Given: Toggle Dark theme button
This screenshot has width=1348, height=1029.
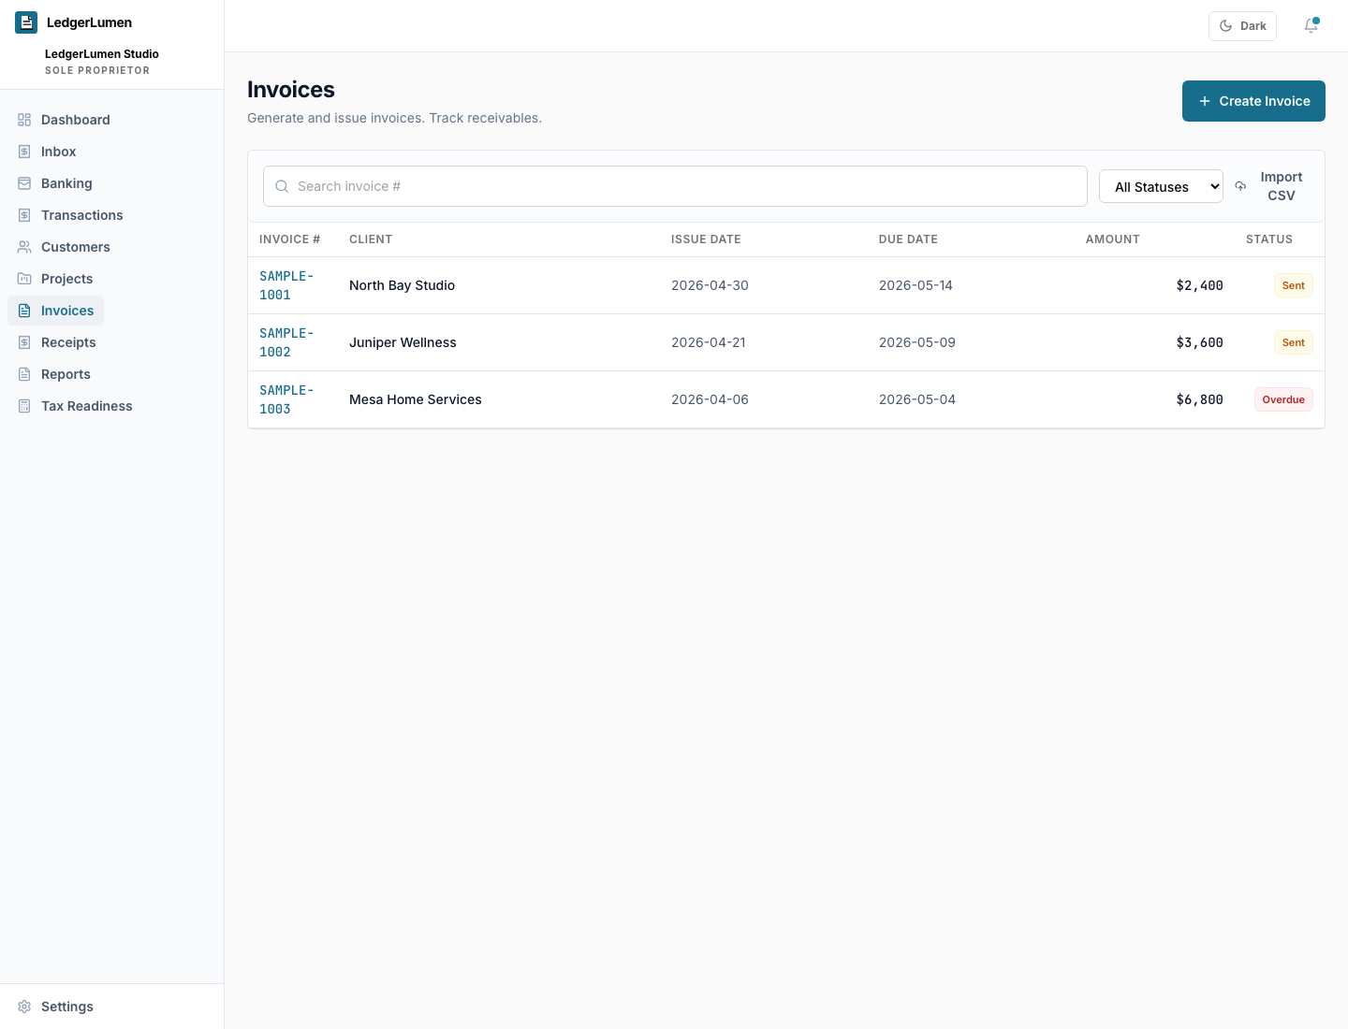Looking at the screenshot, I should (x=1242, y=26).
